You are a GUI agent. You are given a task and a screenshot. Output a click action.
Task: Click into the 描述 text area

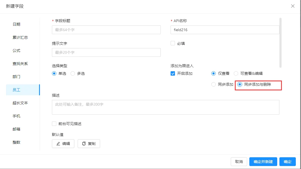pyautogui.click(x=165, y=107)
